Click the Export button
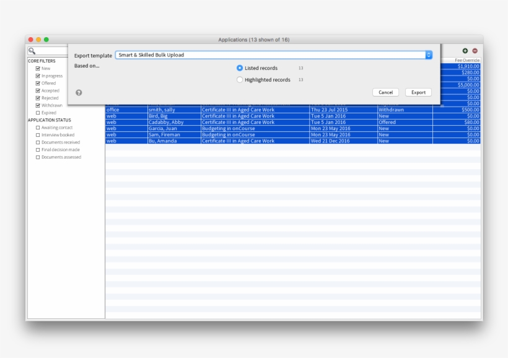Screen dimensions: 508x358 click(418, 92)
